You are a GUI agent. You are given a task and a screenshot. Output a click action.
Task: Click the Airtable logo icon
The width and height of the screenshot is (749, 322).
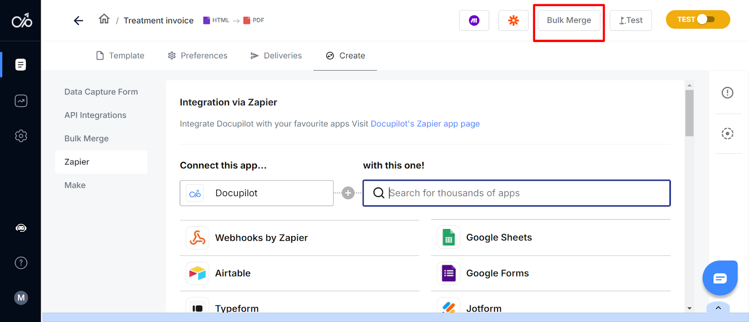[x=198, y=273]
